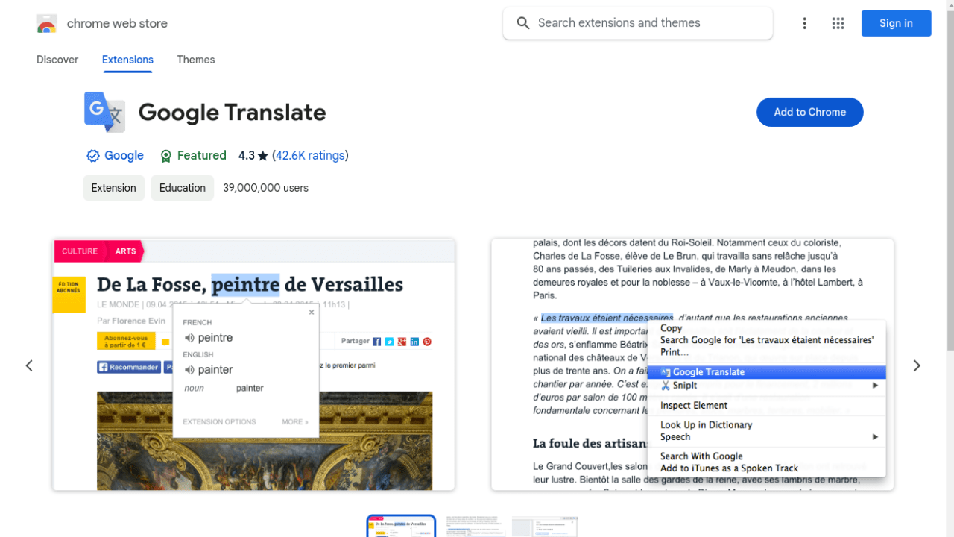This screenshot has height=537, width=954.
Task: Focus the Search extensions and themes field
Action: click(638, 23)
